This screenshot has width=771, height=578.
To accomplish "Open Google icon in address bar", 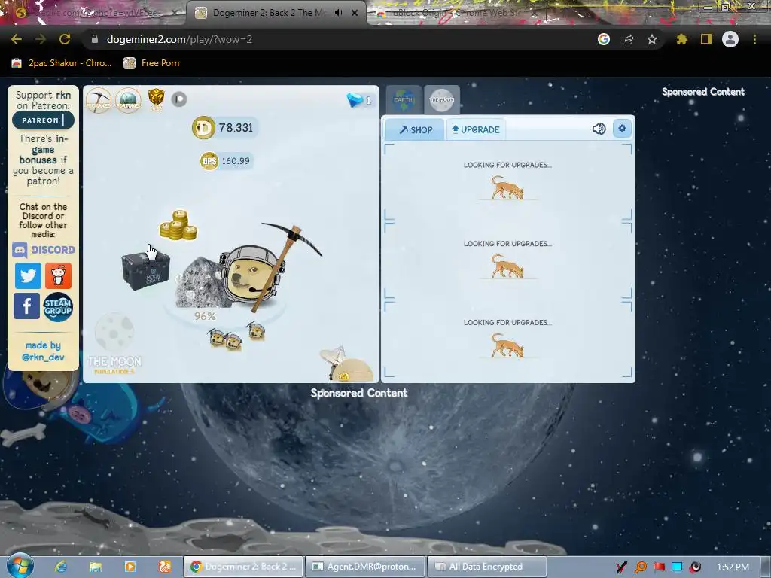I will click(x=604, y=39).
